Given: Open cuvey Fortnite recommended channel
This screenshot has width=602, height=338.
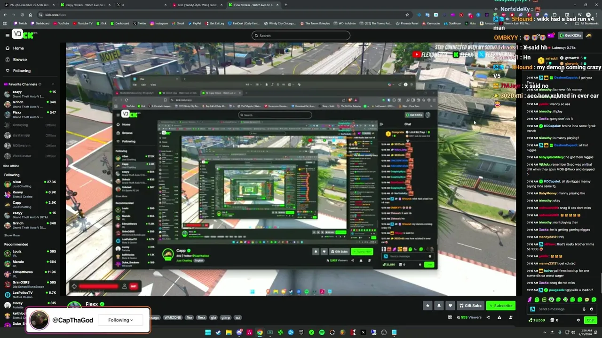Looking at the screenshot, I should coord(29,305).
